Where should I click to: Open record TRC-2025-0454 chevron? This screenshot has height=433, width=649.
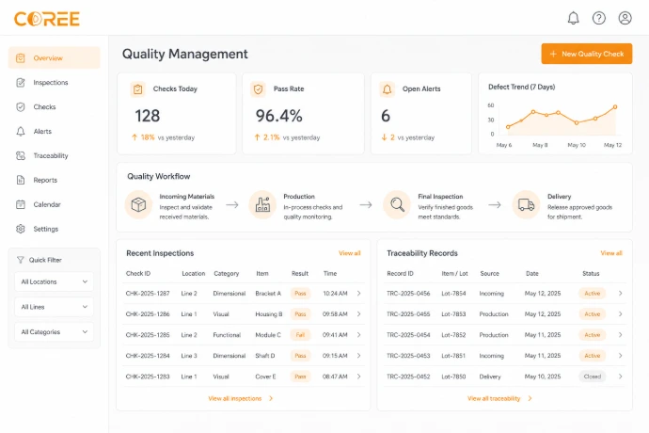tap(620, 335)
